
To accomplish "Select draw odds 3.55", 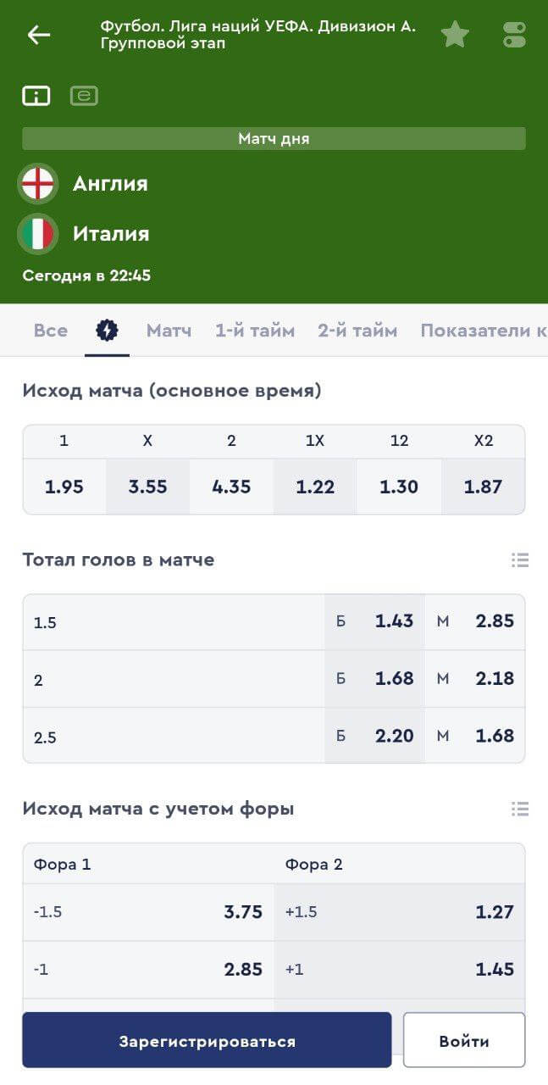I will click(147, 487).
